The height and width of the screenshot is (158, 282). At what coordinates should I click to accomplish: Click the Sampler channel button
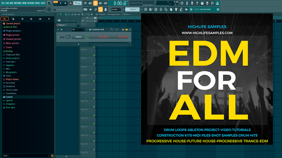pos(78,37)
